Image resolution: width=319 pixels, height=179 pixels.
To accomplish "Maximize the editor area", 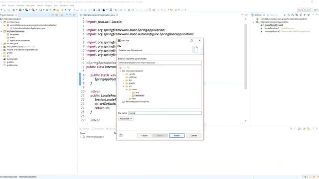I will (x=246, y=15).
